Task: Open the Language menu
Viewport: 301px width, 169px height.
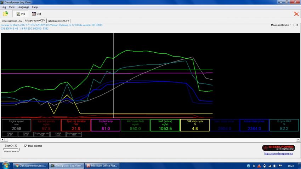Action: [x=23, y=7]
